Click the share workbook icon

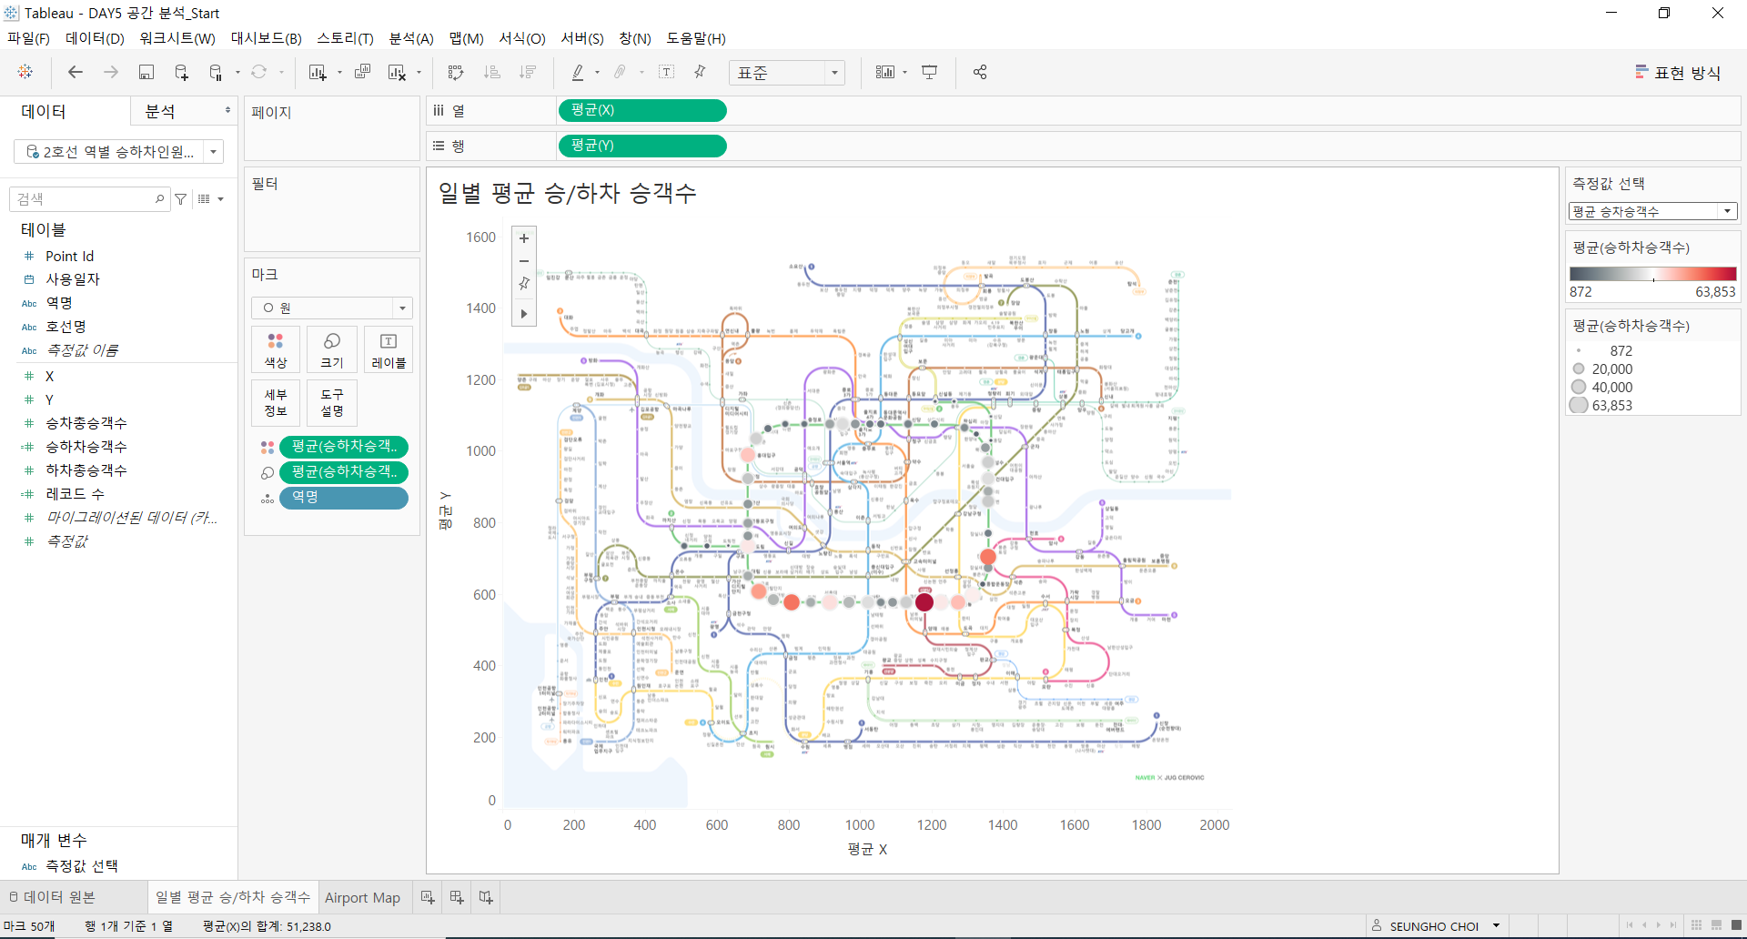pos(980,72)
